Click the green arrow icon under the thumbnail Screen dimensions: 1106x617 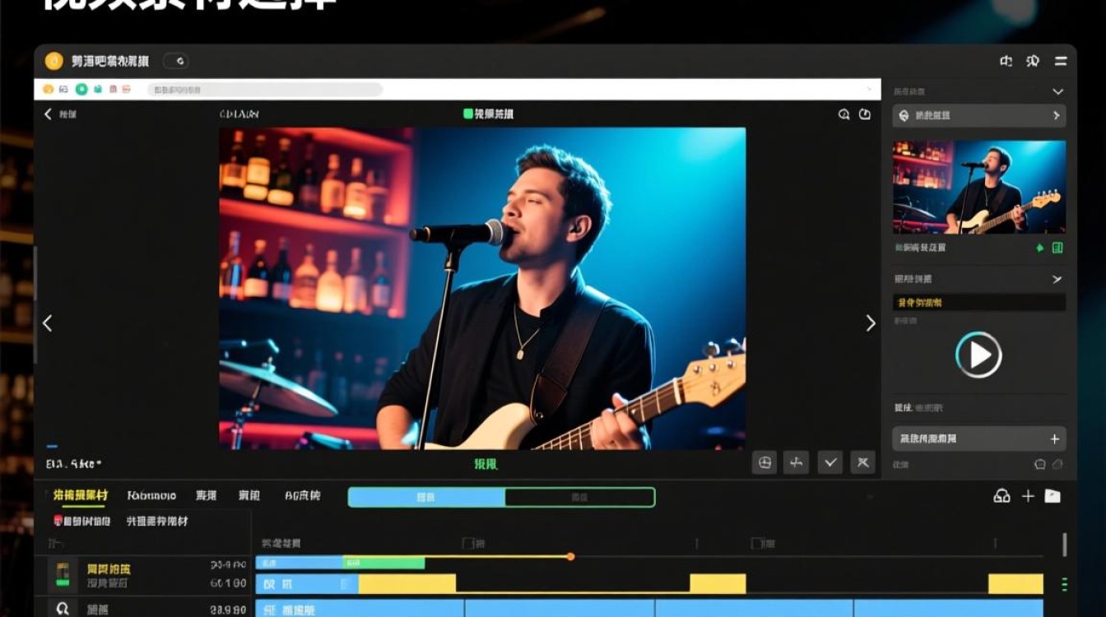tap(1040, 248)
